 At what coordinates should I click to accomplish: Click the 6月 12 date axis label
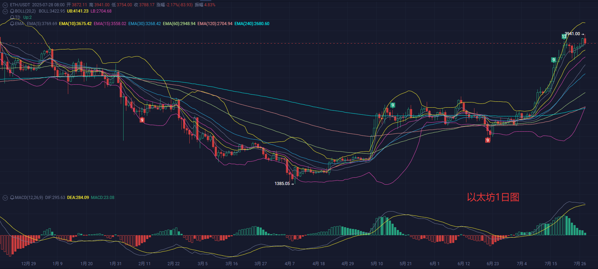(464, 263)
